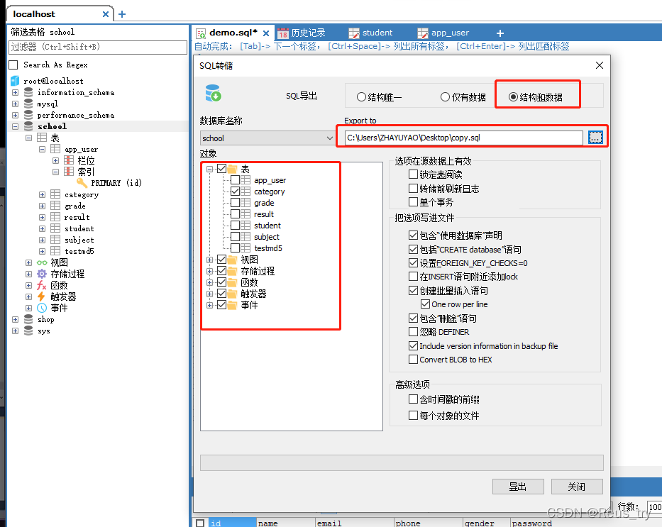Select the subject table in left tree
662x527 pixels.
(x=79, y=240)
